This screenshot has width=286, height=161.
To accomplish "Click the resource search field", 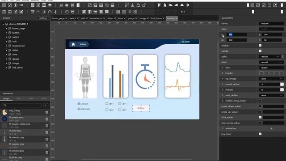I will tap(21, 105).
